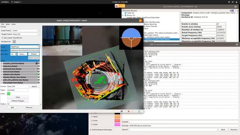Click the stop recording button beside the red dot

[x=132, y=111]
